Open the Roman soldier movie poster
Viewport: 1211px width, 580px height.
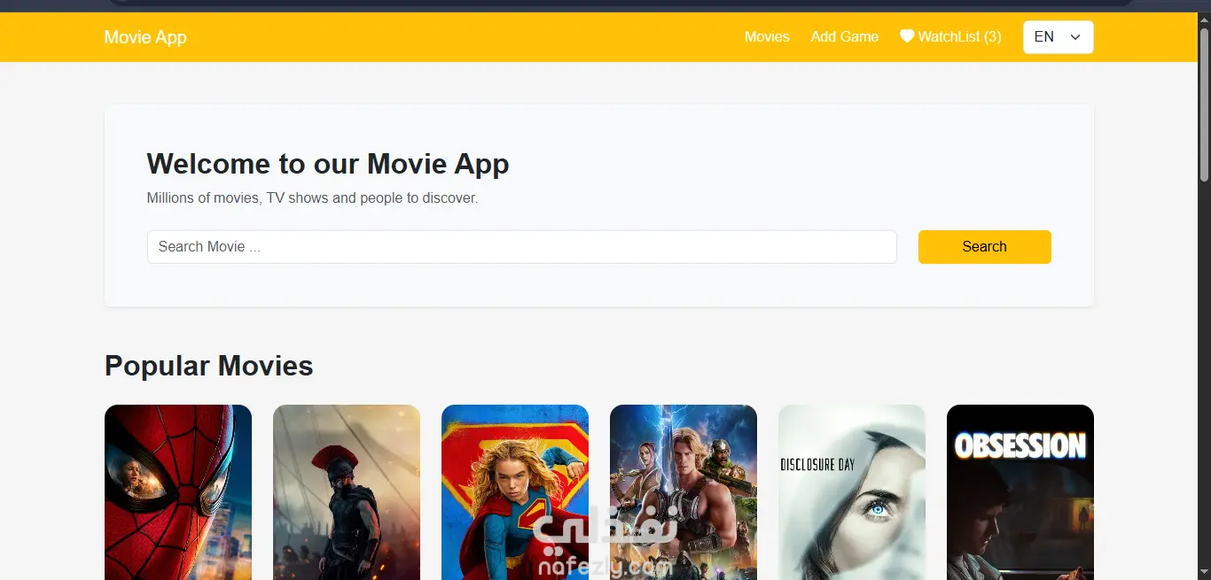(347, 492)
